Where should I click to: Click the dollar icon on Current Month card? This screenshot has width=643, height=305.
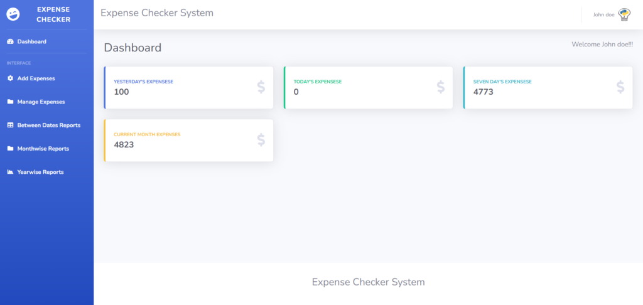click(x=261, y=140)
